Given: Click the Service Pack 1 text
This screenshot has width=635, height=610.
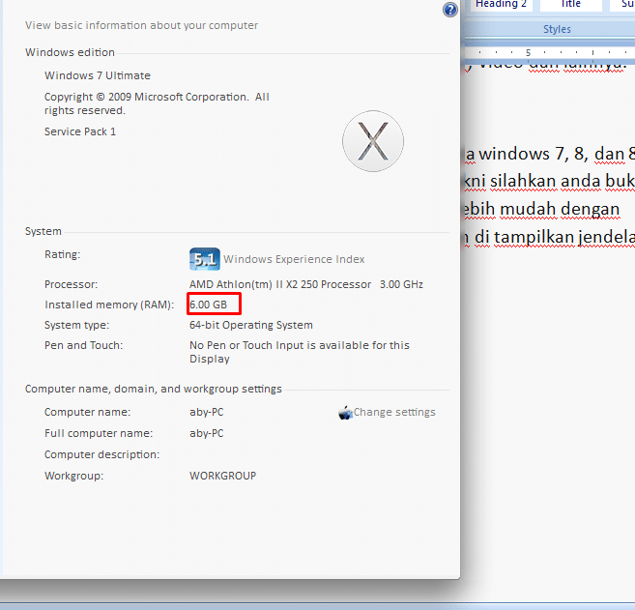Looking at the screenshot, I should [x=80, y=131].
